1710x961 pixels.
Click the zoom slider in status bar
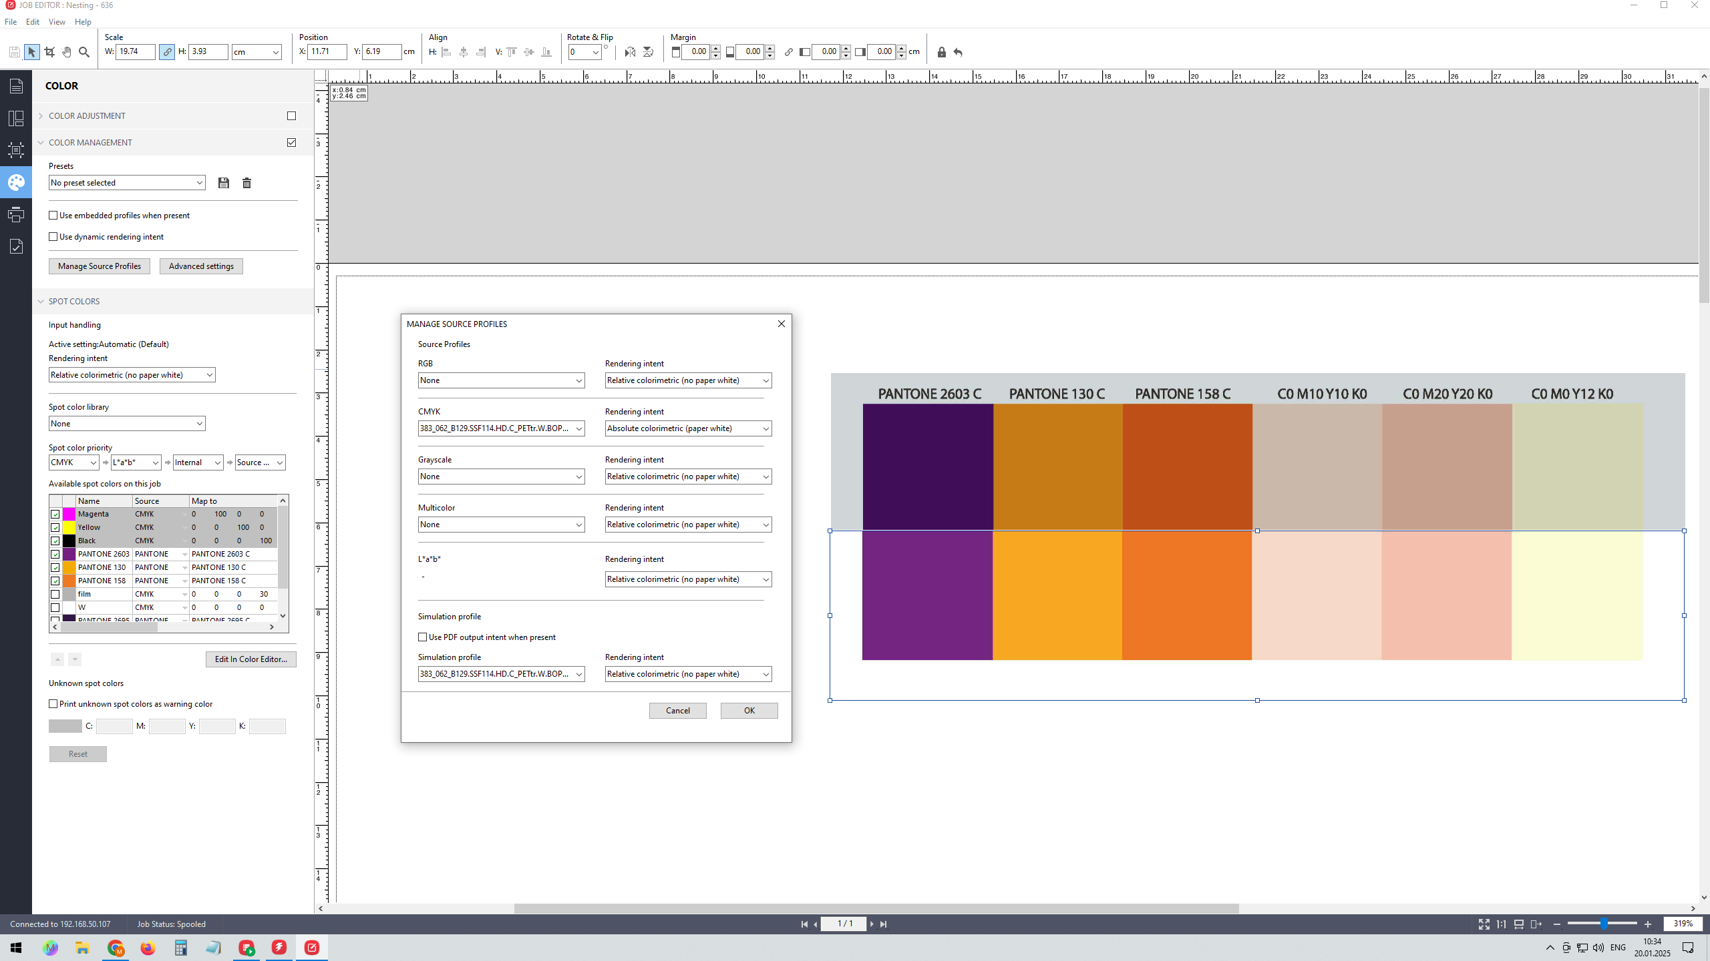1603,924
